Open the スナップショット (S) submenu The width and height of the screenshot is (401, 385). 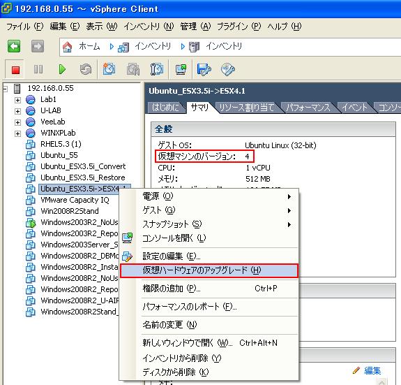(x=209, y=224)
